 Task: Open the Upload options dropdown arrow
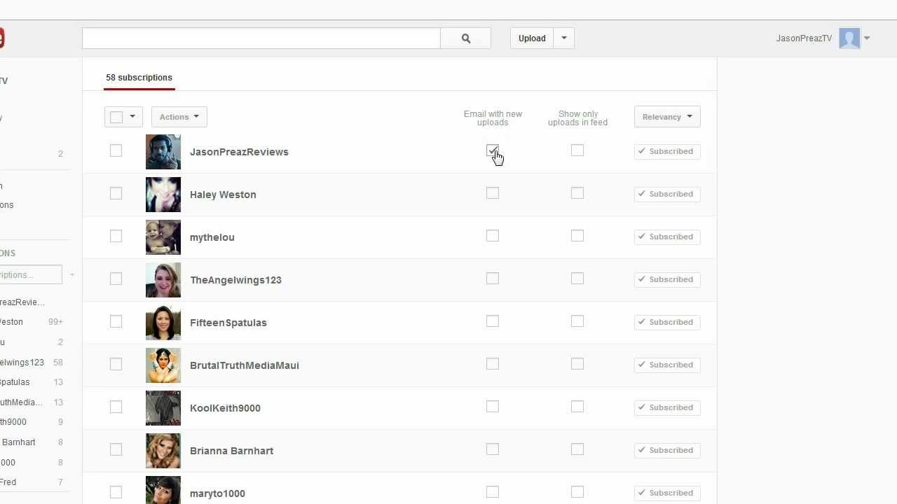[564, 38]
